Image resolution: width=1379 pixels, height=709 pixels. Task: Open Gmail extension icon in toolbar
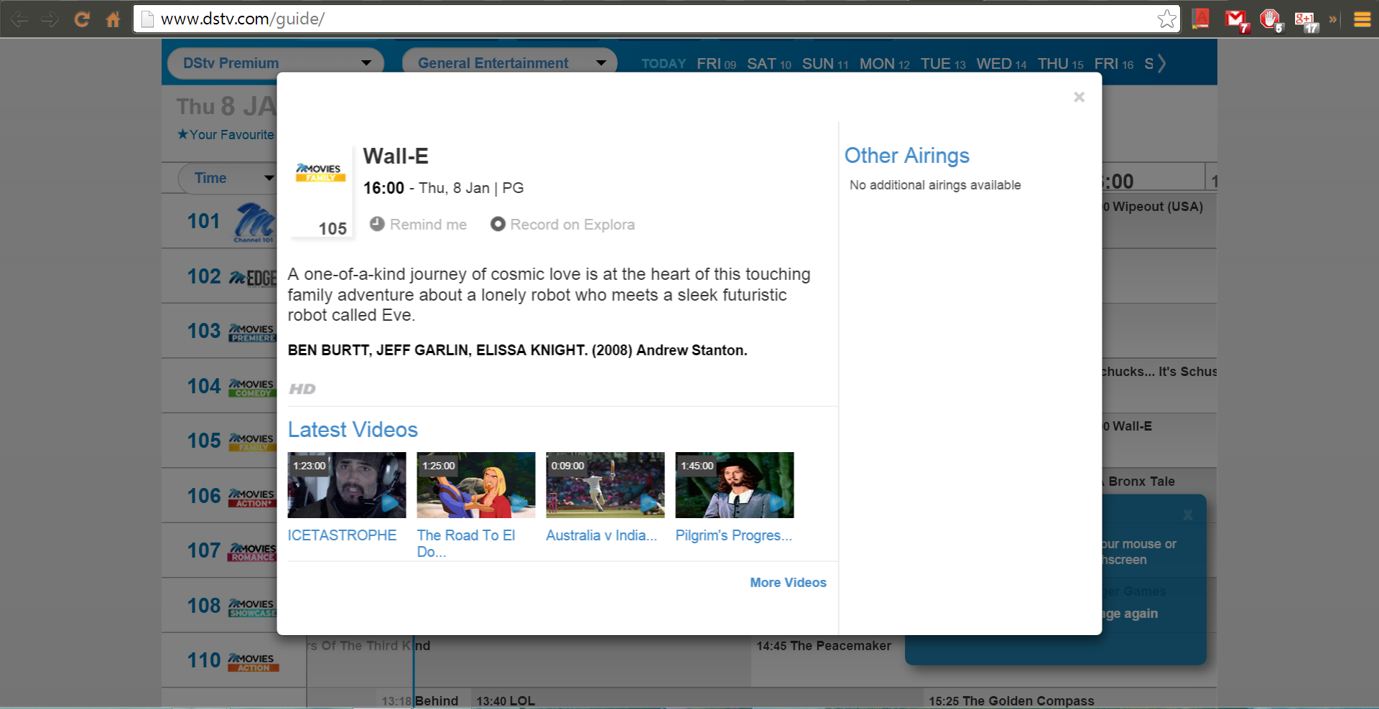pyautogui.click(x=1237, y=20)
